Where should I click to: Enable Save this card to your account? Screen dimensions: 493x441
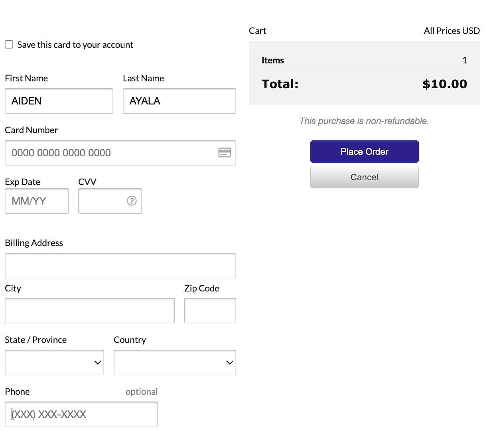click(x=9, y=45)
